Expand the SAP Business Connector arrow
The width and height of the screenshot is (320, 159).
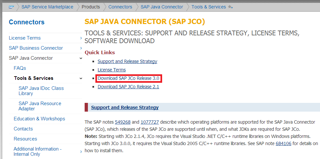(x=81, y=48)
